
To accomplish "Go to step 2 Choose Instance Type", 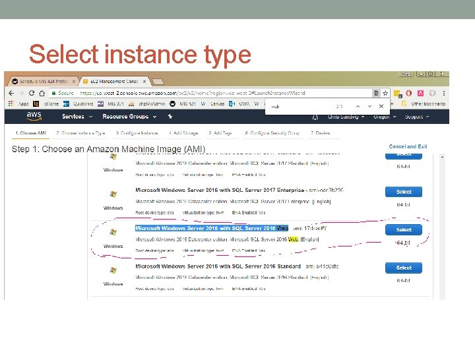I will (80, 133).
